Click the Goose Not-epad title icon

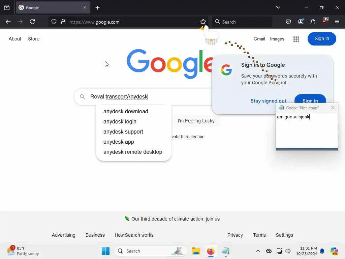point(281,108)
